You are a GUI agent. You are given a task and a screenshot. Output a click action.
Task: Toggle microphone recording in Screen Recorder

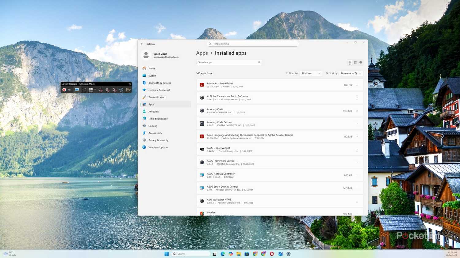[x=107, y=90]
